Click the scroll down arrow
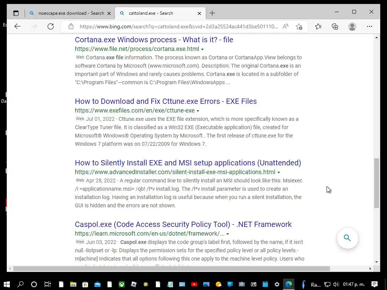The width and height of the screenshot is (387, 290). coord(376,262)
